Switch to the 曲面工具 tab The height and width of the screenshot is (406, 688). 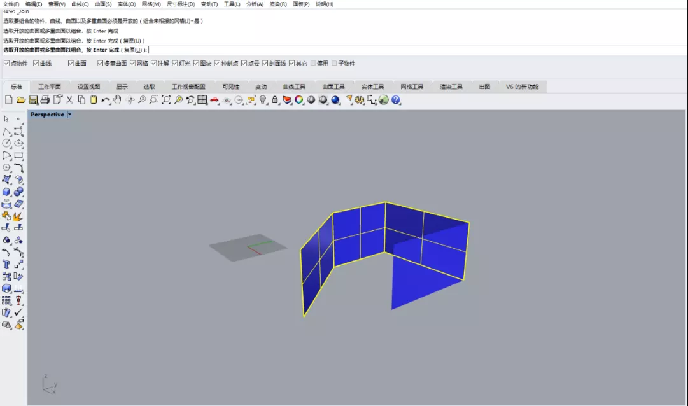333,87
